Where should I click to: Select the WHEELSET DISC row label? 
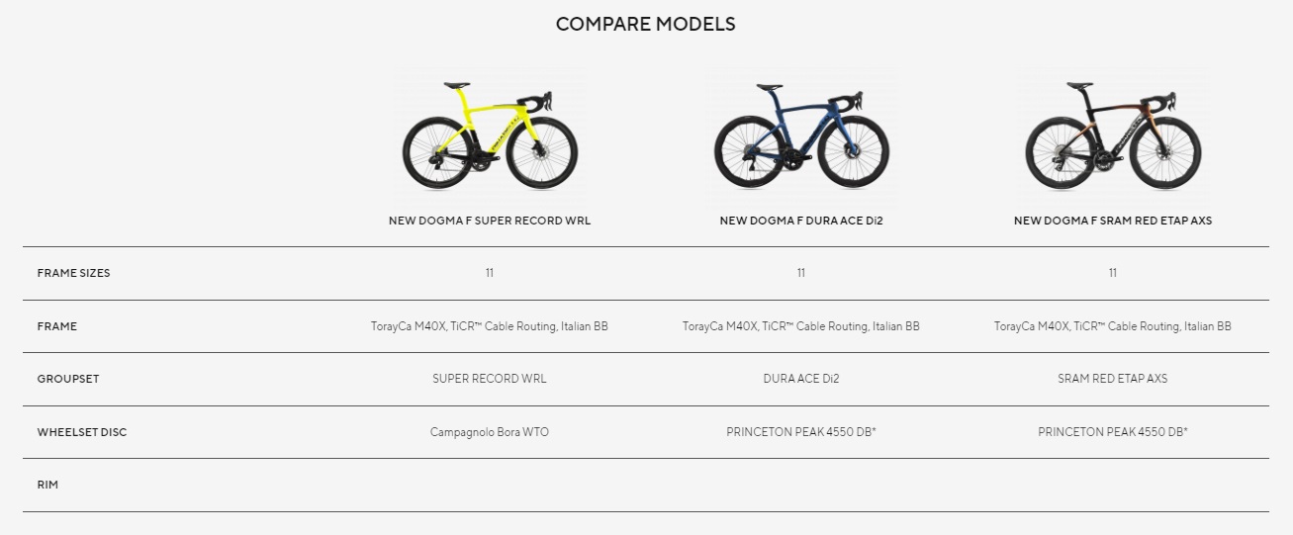(82, 432)
